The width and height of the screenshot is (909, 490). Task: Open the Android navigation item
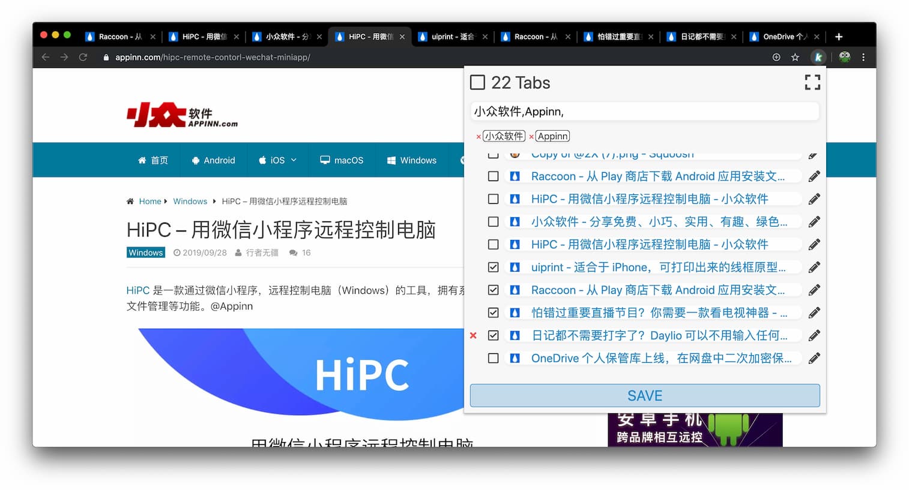click(x=213, y=160)
